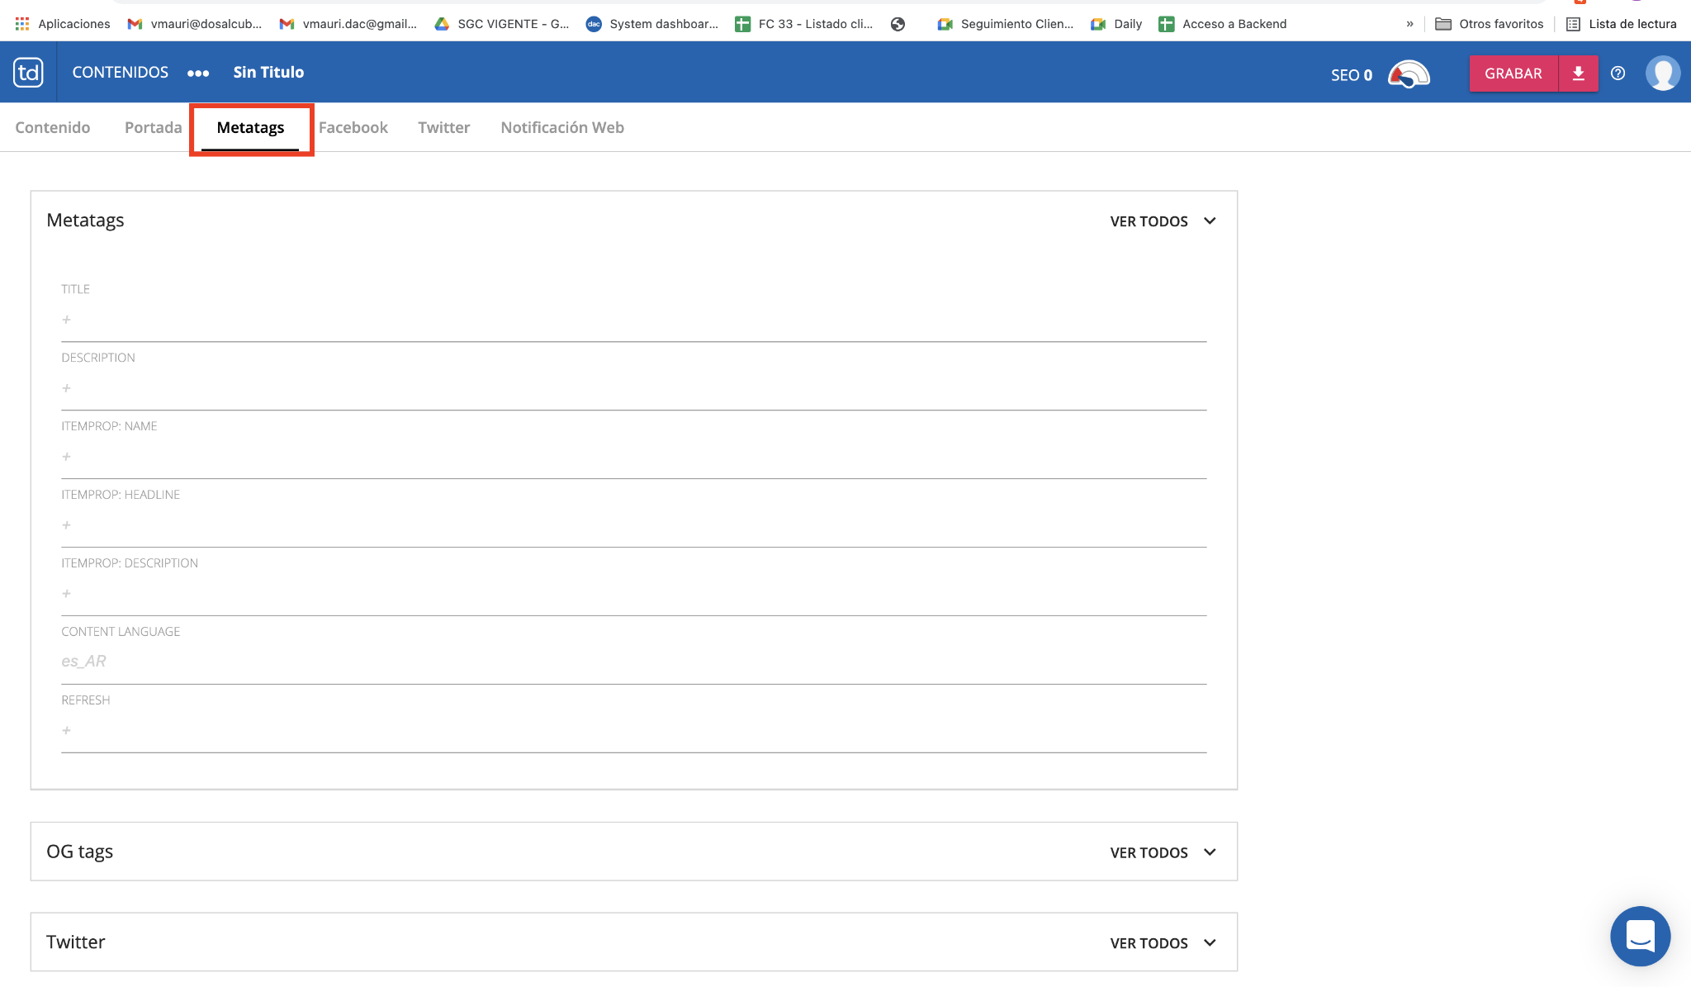Image resolution: width=1691 pixels, height=987 pixels.
Task: Open the Notificación Web tab
Action: click(x=561, y=127)
